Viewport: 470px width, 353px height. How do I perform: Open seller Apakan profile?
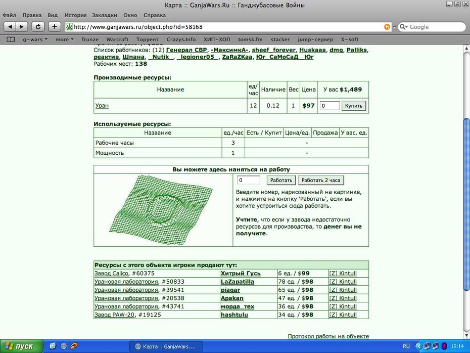coord(232,298)
